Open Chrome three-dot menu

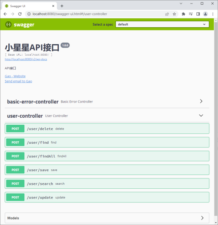tap(213, 14)
